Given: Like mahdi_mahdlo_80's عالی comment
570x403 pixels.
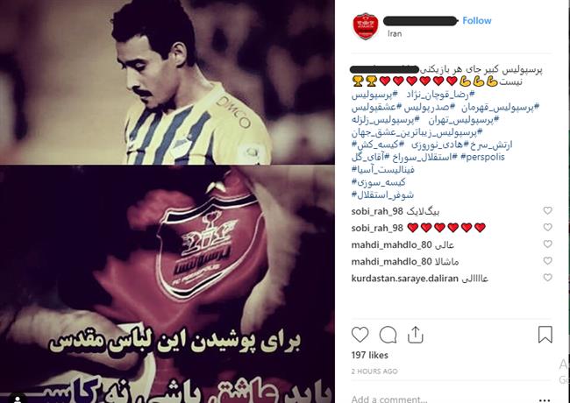Looking at the screenshot, I should [x=547, y=244].
